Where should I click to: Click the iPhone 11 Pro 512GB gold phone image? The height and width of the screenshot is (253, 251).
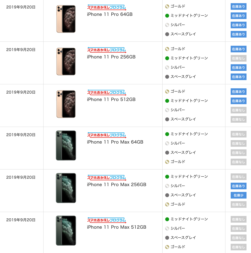point(66,104)
